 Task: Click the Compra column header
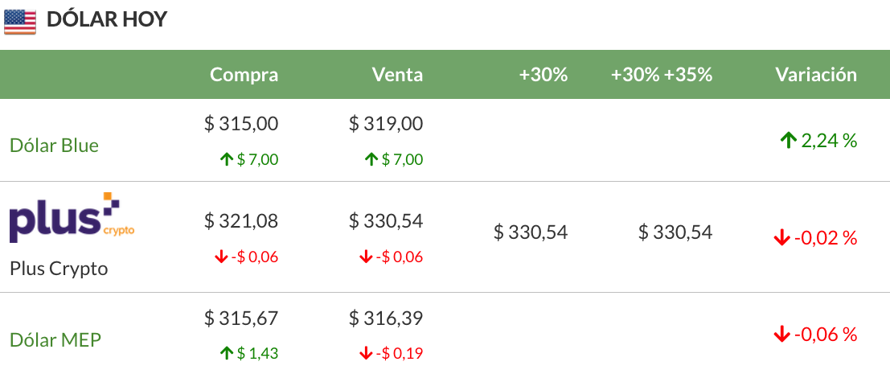(x=244, y=75)
